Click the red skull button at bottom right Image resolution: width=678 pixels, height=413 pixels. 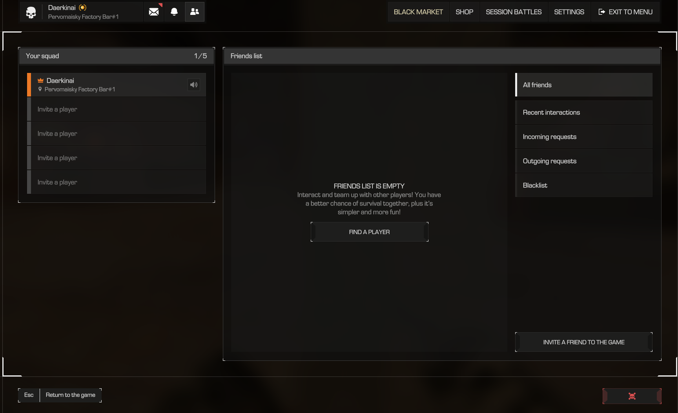(x=632, y=396)
